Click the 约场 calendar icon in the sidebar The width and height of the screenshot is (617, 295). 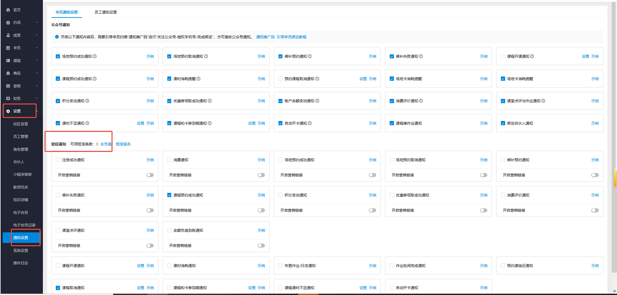[x=8, y=23]
